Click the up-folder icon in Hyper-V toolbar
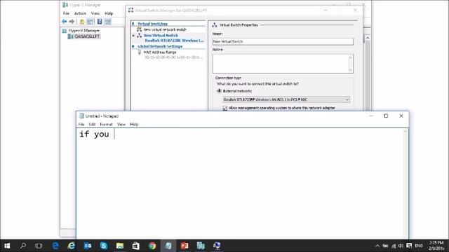This screenshot has height=252, width=449. click(82, 22)
